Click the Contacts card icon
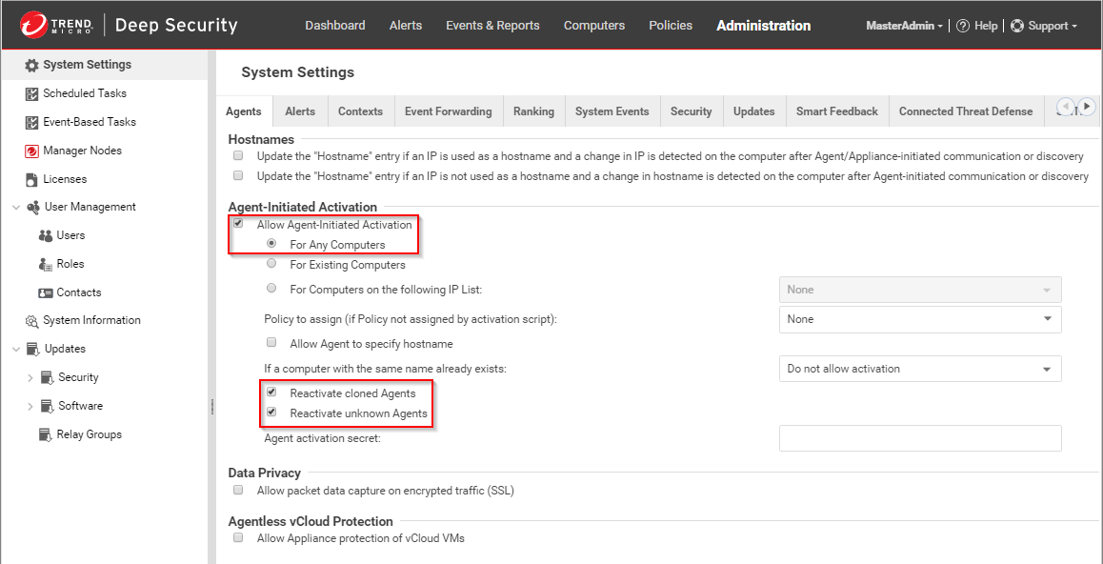The image size is (1103, 564). pyautogui.click(x=45, y=292)
